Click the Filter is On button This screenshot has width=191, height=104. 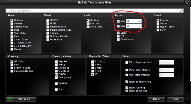click(21, 99)
